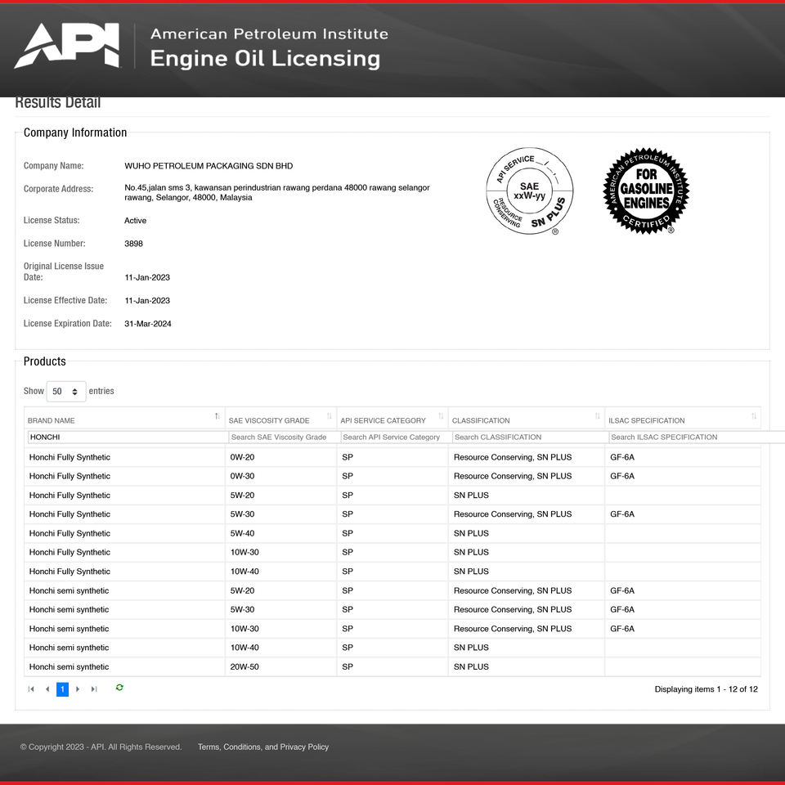Click the company name WUHO PETROLEUM PACKAGING SDN BHD
This screenshot has width=785, height=785.
tap(209, 166)
